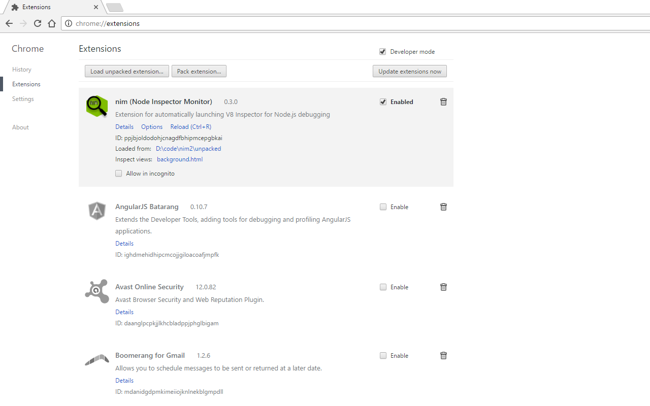Click the Boomerang version number 1.2.6
The width and height of the screenshot is (650, 406).
click(x=204, y=356)
